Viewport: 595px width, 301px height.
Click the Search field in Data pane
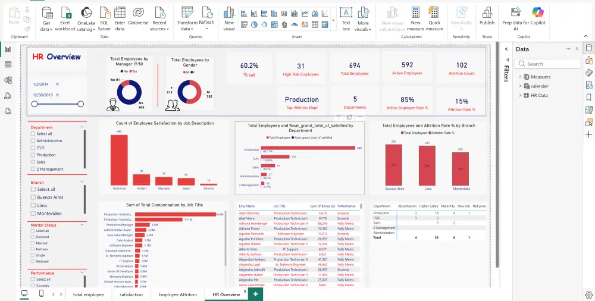tap(547, 64)
